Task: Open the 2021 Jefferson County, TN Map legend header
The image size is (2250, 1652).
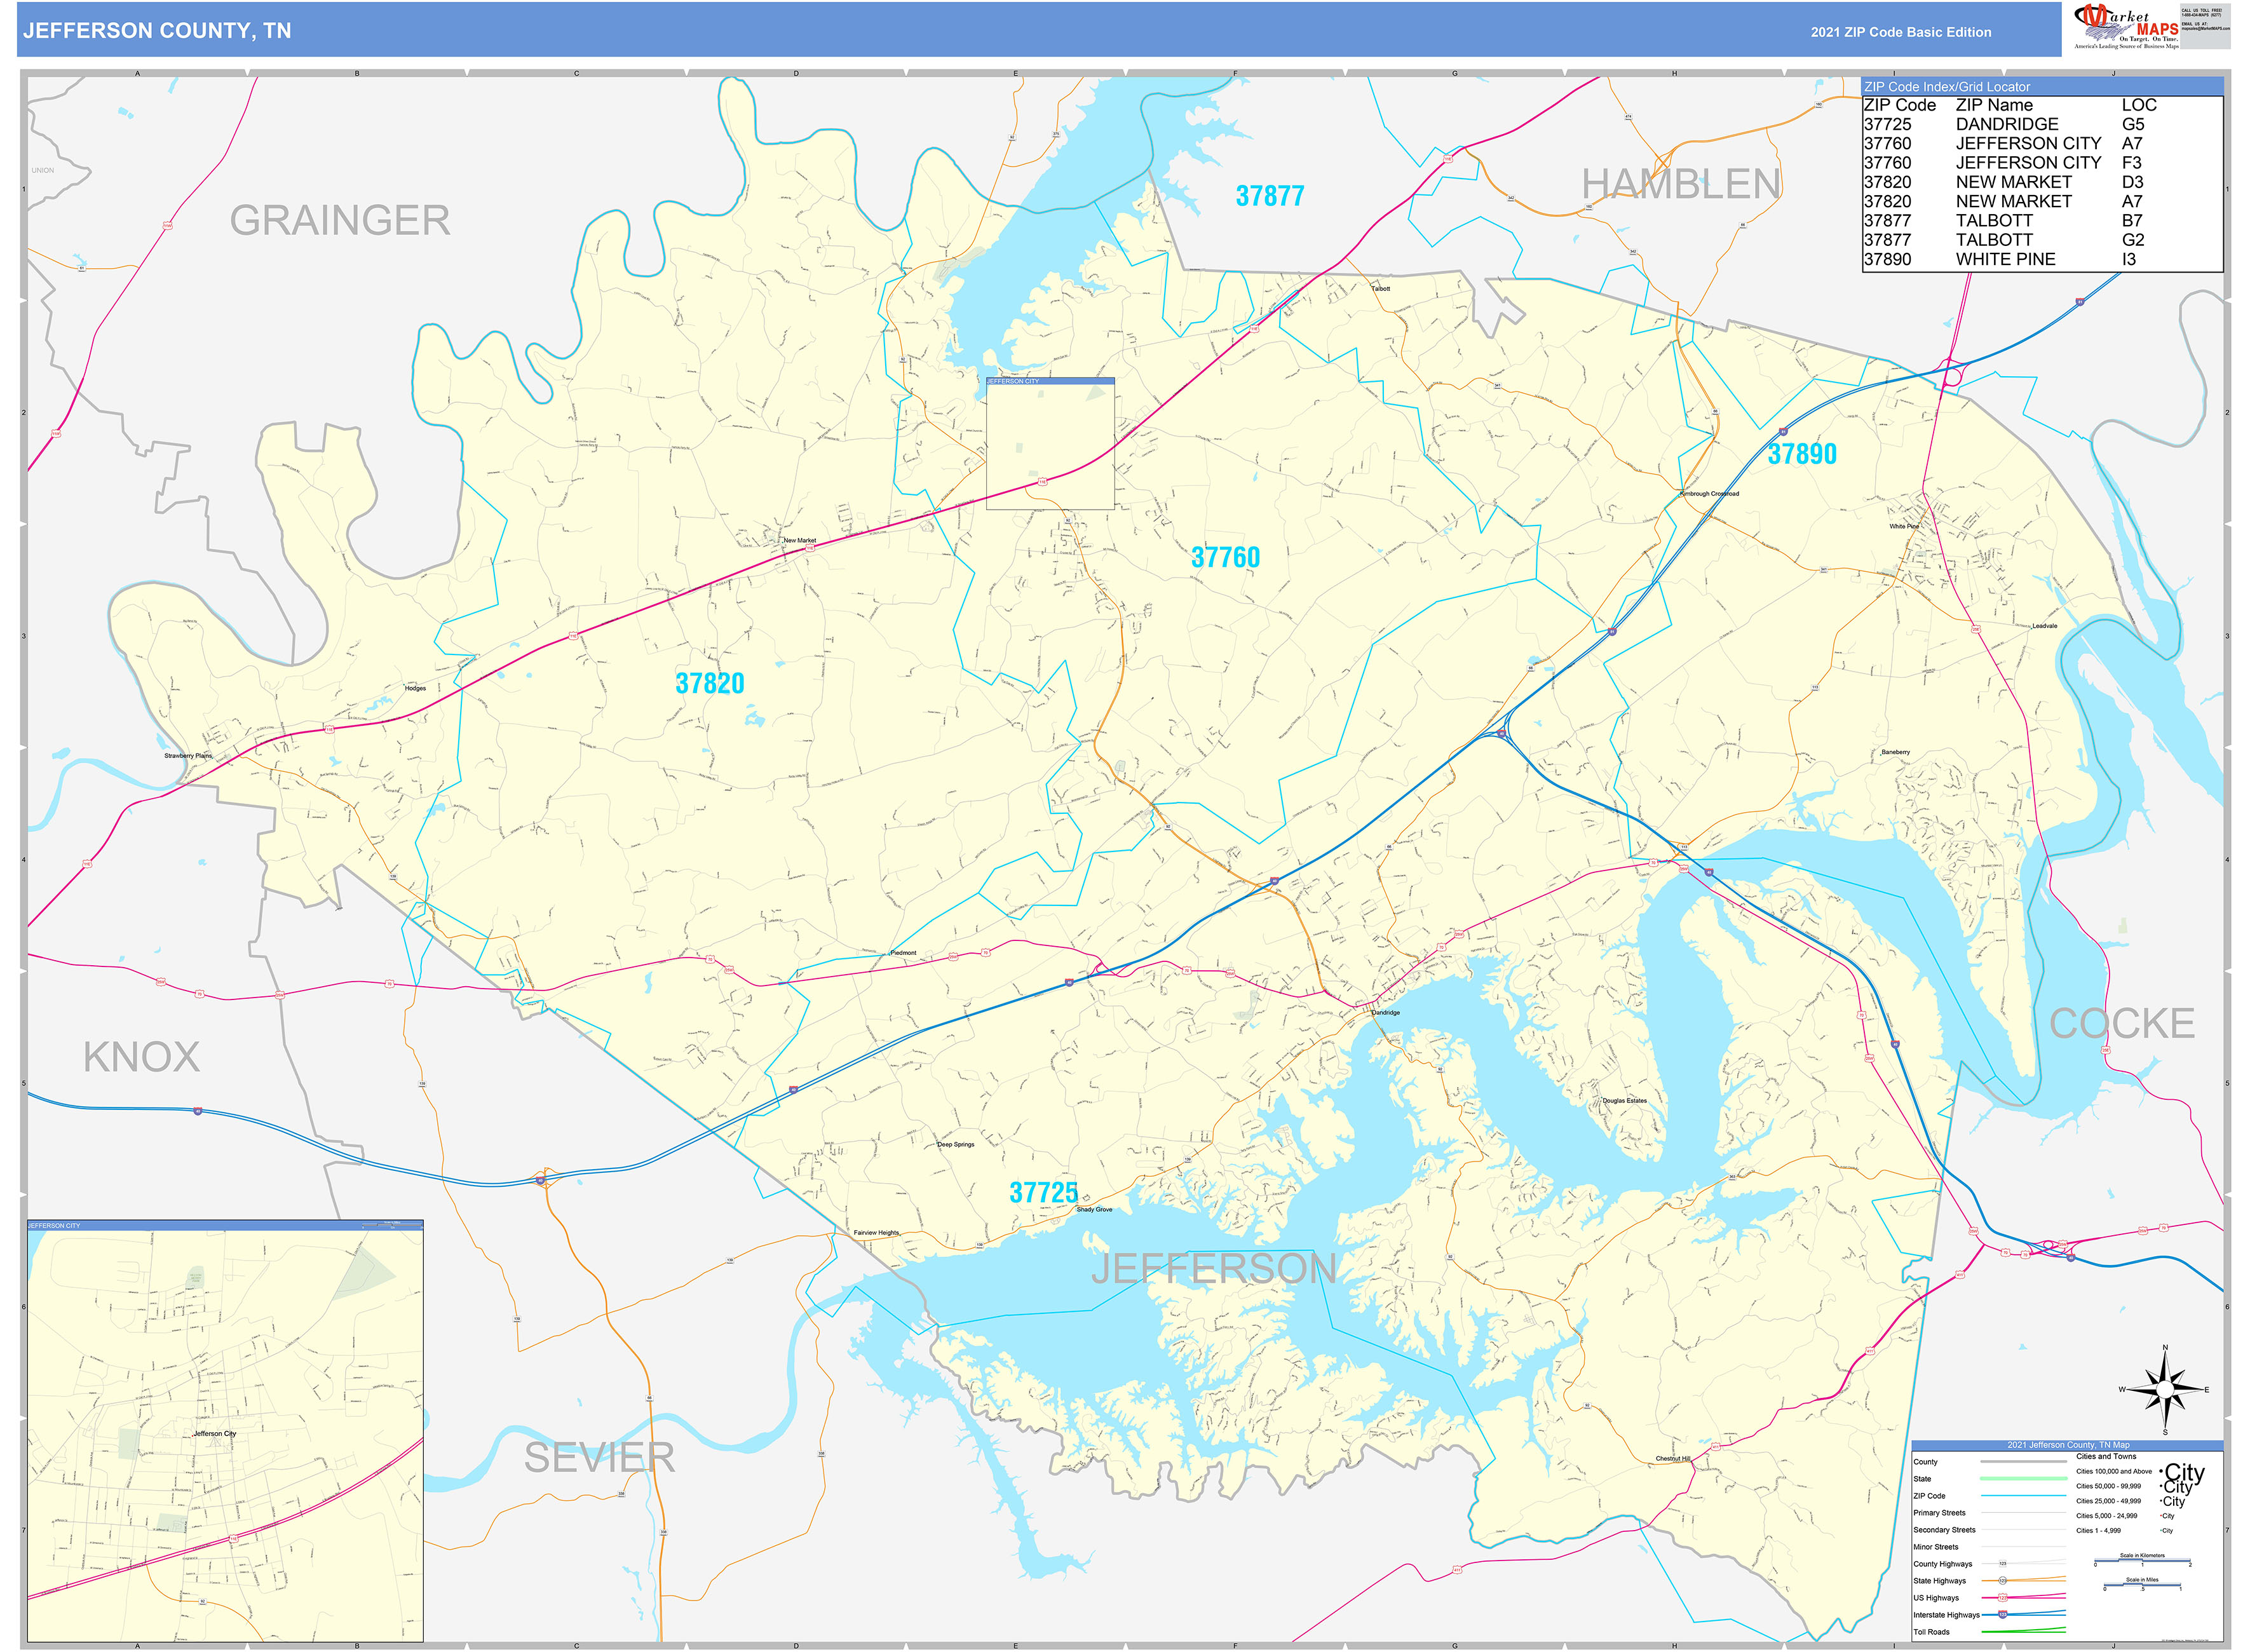Action: coord(2069,1445)
